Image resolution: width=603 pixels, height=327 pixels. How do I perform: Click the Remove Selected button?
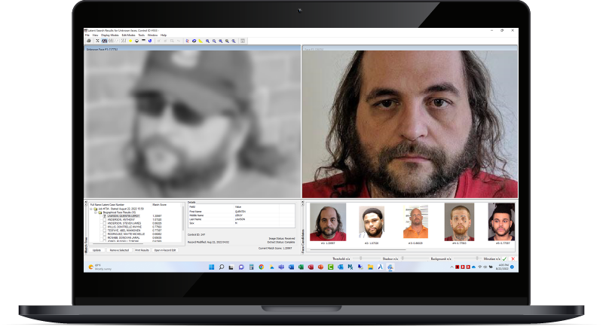tap(119, 250)
